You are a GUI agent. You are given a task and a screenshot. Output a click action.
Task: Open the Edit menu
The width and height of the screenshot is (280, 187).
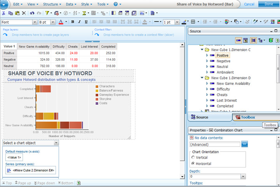17,4
